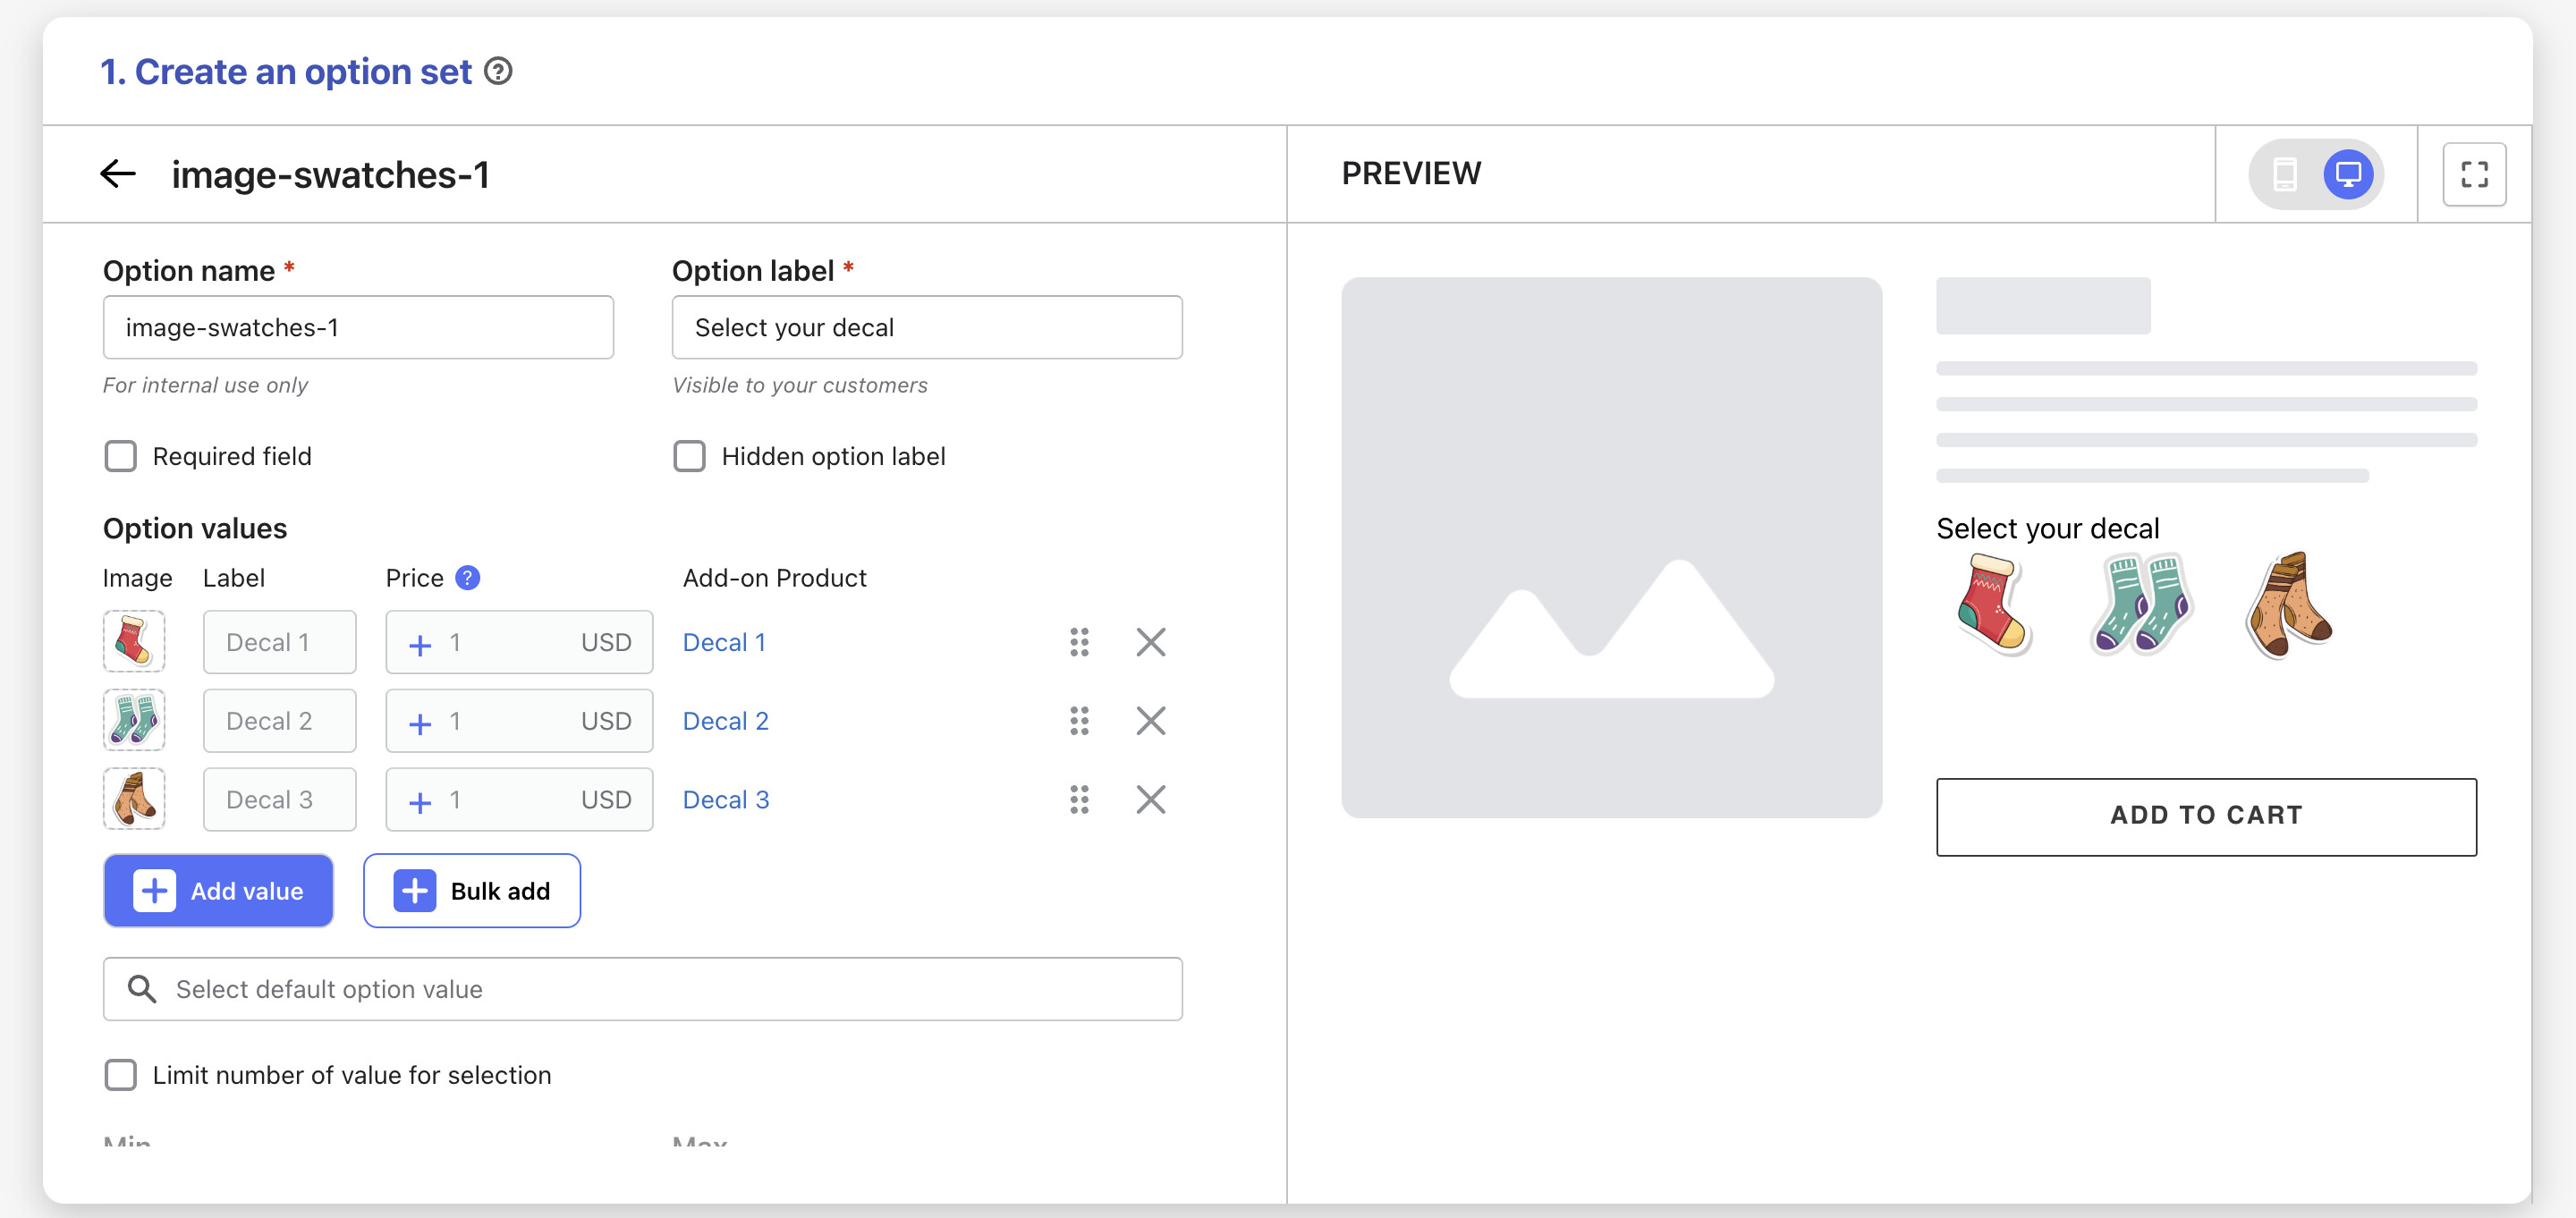Viewport: 2576px width, 1218px height.
Task: Tick the Hidden option label checkbox
Action: (689, 456)
